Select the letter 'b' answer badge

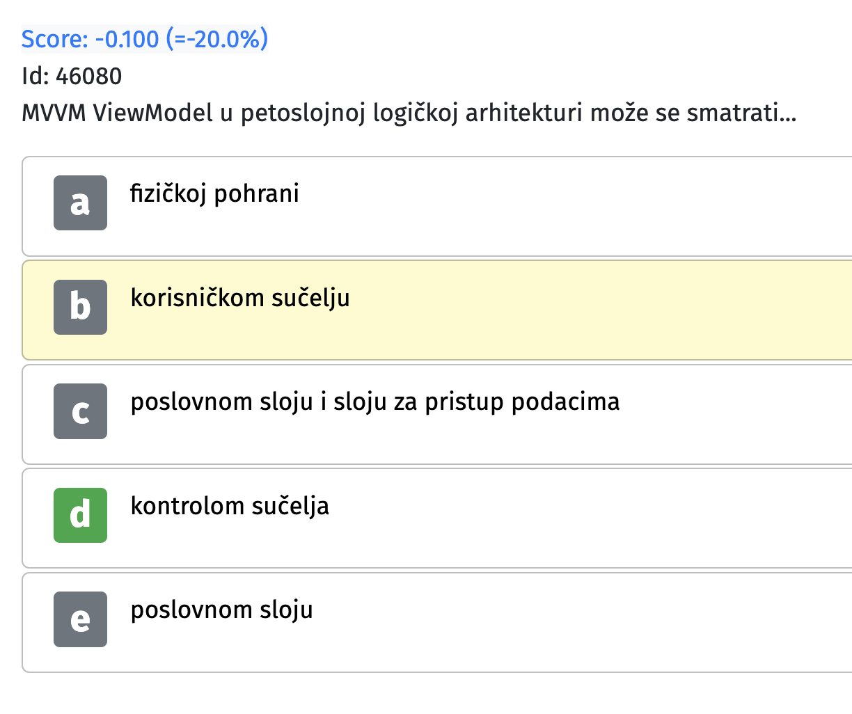coord(80,307)
